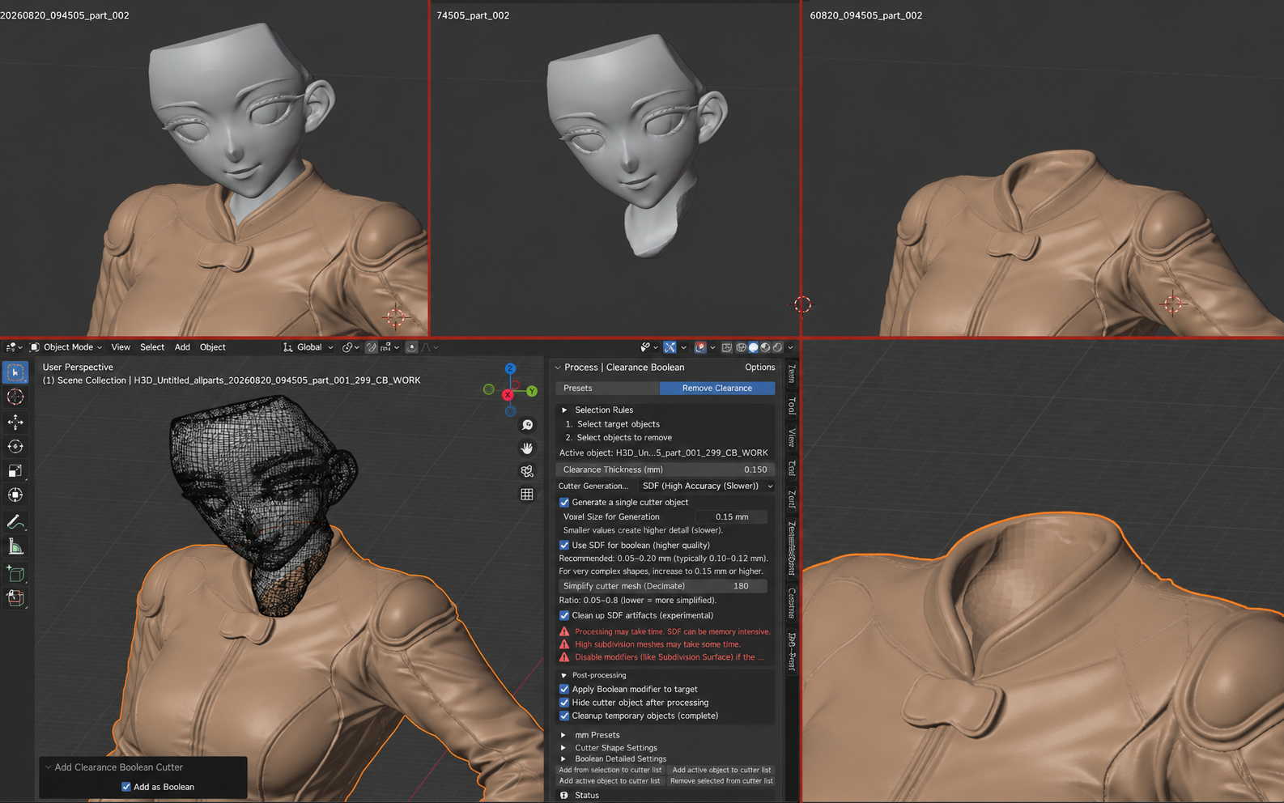This screenshot has height=803, width=1284.
Task: Activate the 3D Cursor tool
Action: [x=15, y=397]
